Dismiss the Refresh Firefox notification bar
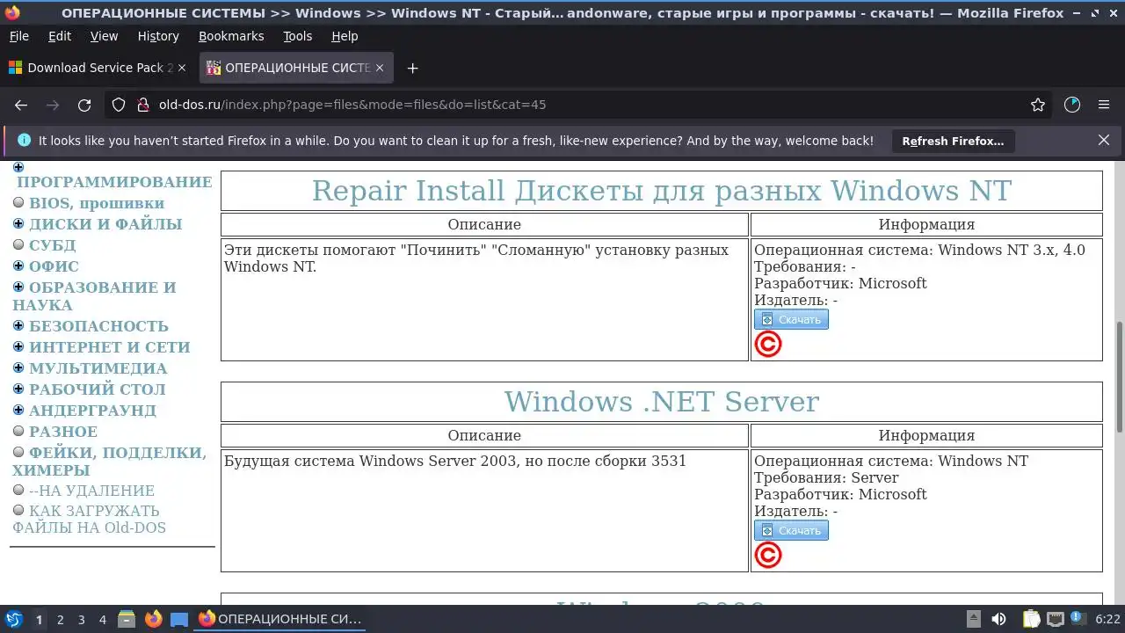 1104,140
